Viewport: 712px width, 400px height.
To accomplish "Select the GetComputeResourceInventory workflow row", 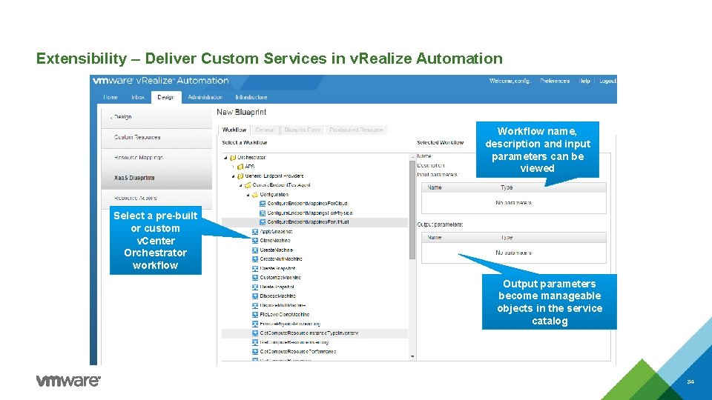I will pyautogui.click(x=314, y=342).
